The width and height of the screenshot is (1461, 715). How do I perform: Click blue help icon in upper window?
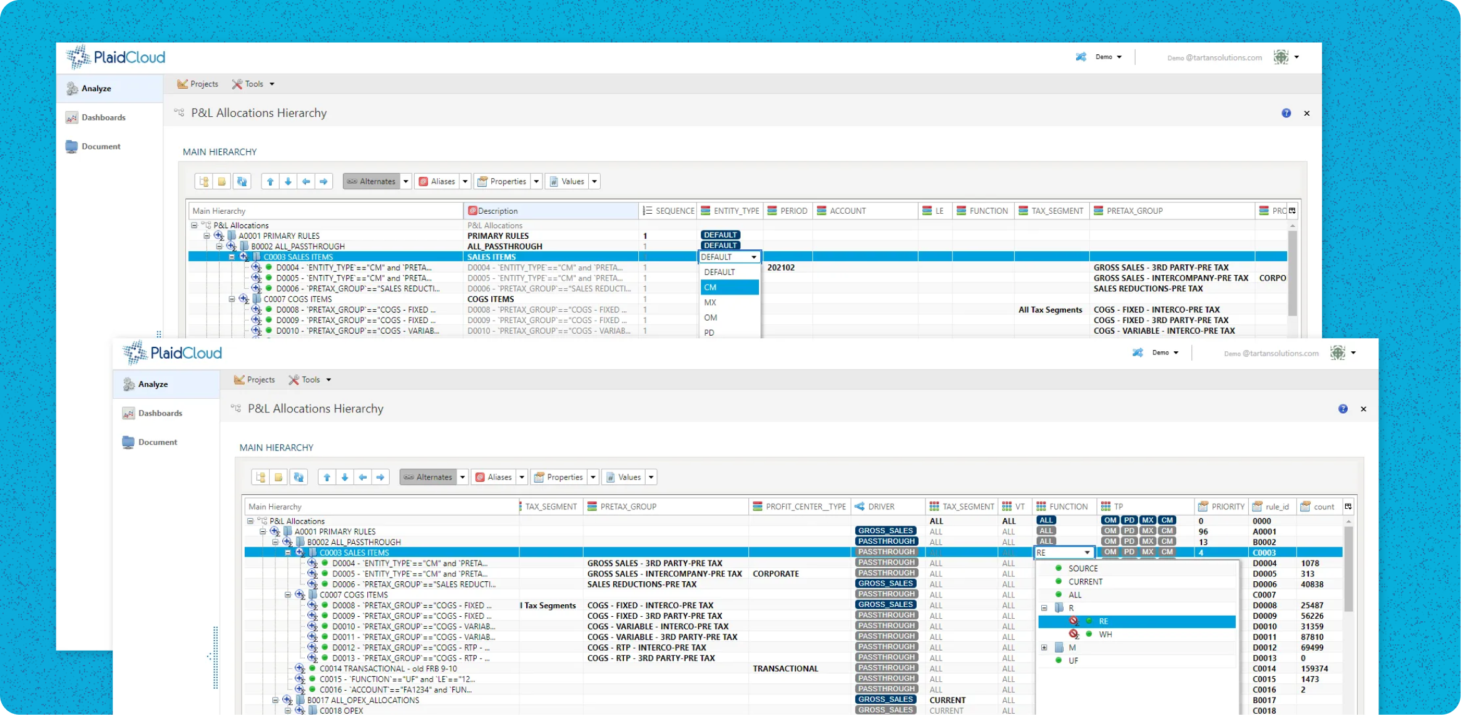1286,113
